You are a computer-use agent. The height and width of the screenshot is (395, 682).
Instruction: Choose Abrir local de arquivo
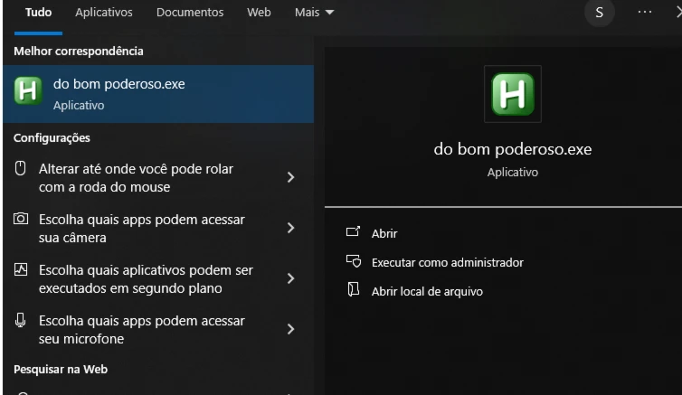pos(427,292)
